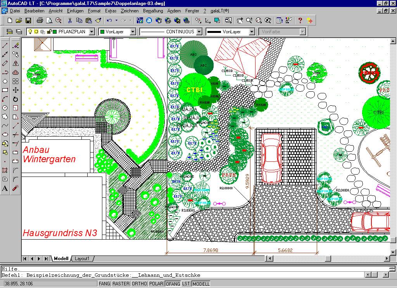Expand the VonLayer lineweight dropdown
The width and height of the screenshot is (397, 288).
pyautogui.click(x=252, y=32)
